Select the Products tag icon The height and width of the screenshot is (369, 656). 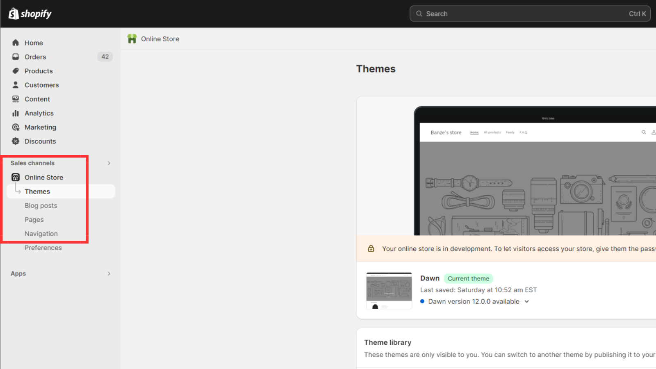click(15, 71)
